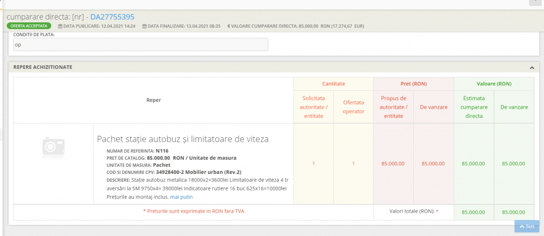Click the Valoare (RON) column group header
The image size is (544, 236).
click(494, 84)
